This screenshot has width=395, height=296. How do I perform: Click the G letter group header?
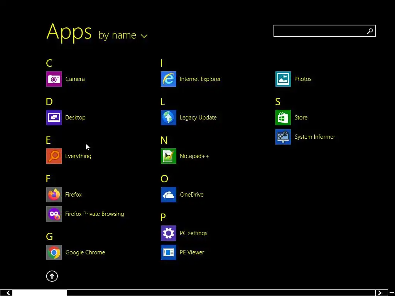(x=49, y=237)
